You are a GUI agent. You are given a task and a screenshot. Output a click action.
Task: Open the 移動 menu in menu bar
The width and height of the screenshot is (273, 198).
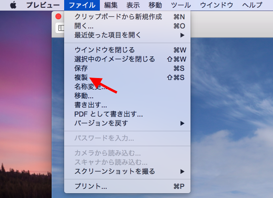click(155, 5)
